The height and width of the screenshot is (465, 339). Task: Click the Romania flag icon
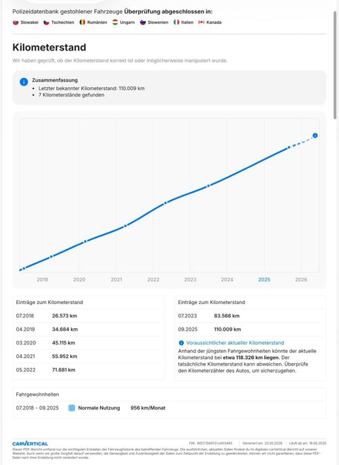pyautogui.click(x=82, y=22)
